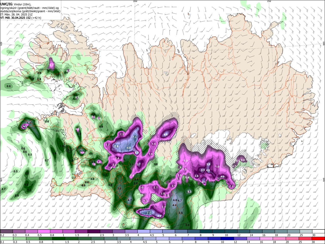Click the bold 'VT: Mið. 30.04.2025 15Z' valid time
Viewport: 325px width, 244px height.
coord(15,18)
